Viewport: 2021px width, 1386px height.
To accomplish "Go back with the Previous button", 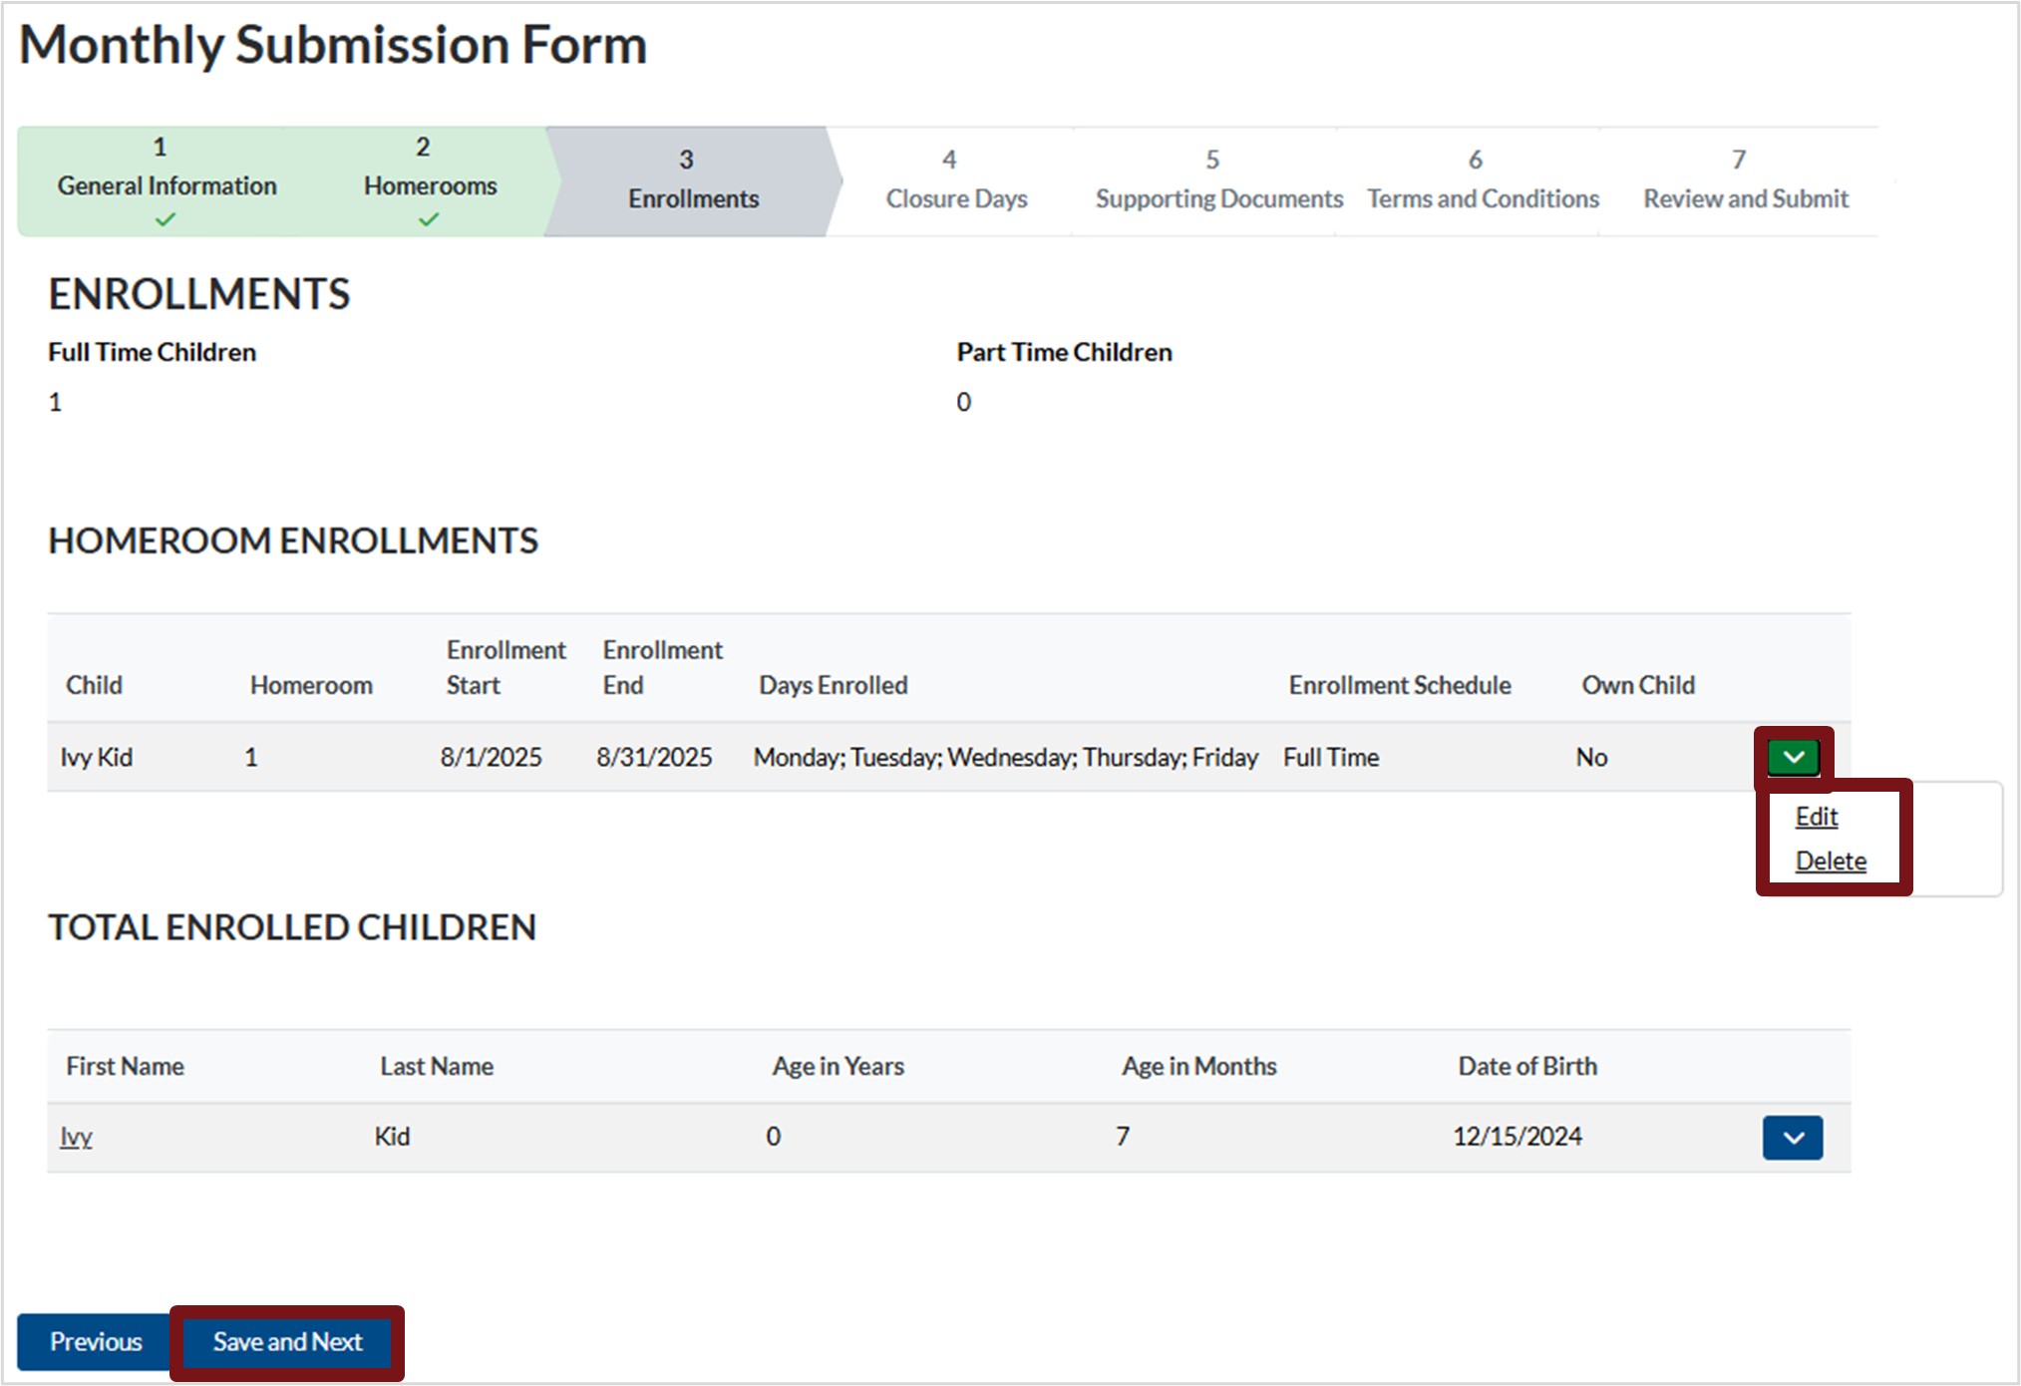I will [96, 1342].
